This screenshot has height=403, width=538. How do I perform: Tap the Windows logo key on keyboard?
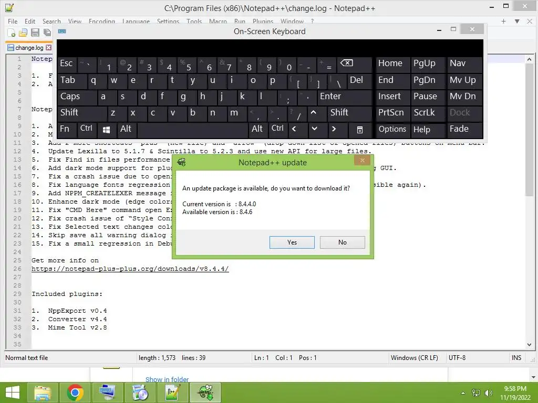106,130
